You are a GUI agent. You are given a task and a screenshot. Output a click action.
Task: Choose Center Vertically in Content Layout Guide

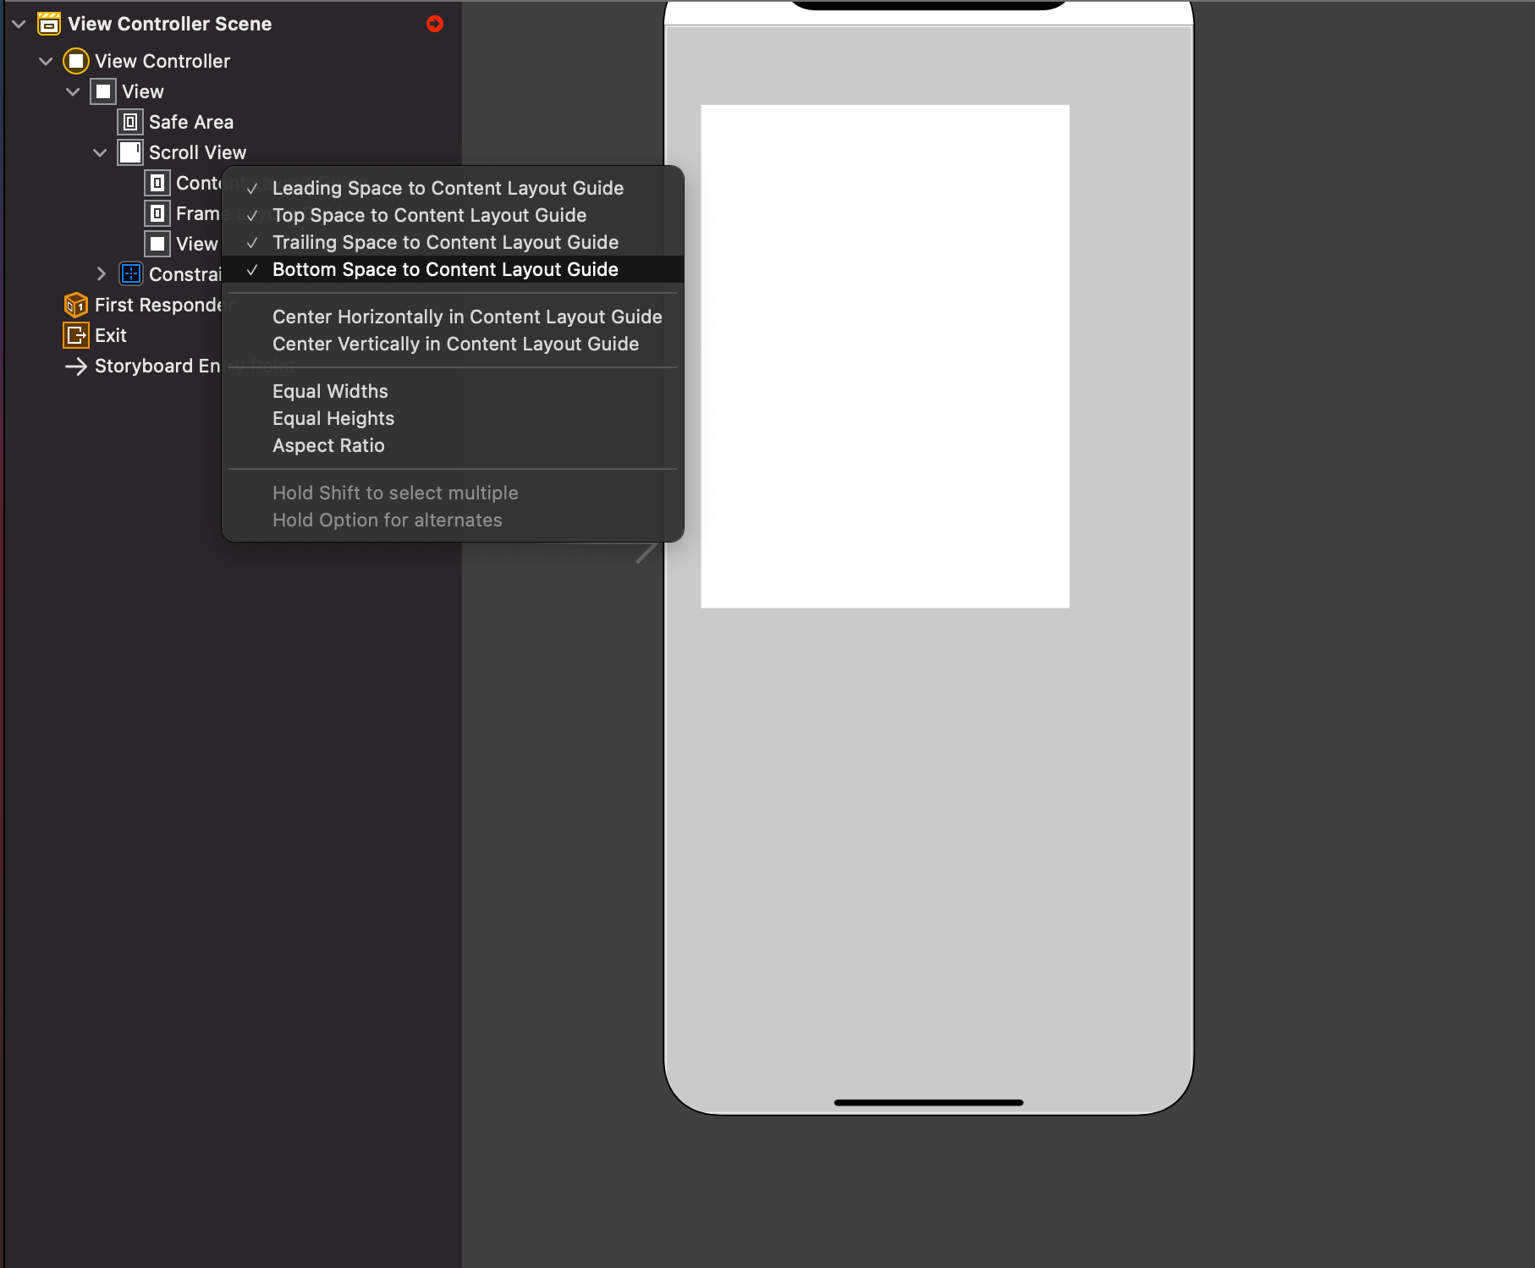click(x=453, y=344)
